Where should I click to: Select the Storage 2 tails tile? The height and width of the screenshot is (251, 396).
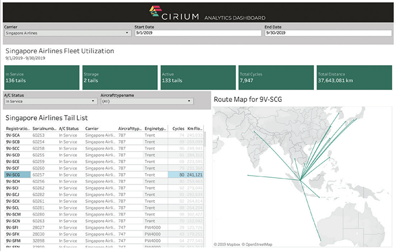point(120,77)
